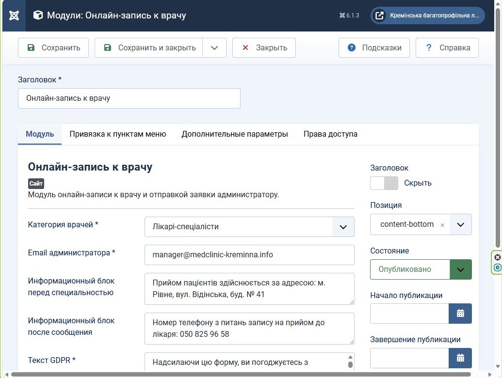The image size is (502, 378).
Task: Click the green 'e' extension icon at right edge
Action: click(497, 268)
